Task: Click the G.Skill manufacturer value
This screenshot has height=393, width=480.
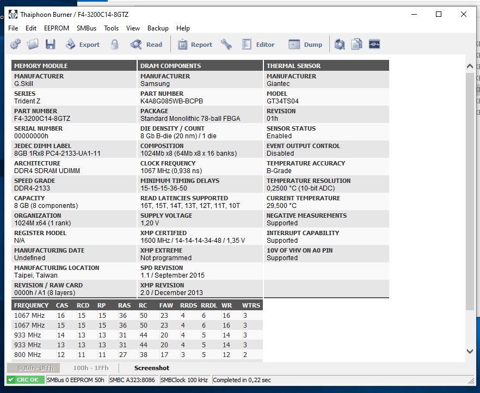Action: click(23, 84)
